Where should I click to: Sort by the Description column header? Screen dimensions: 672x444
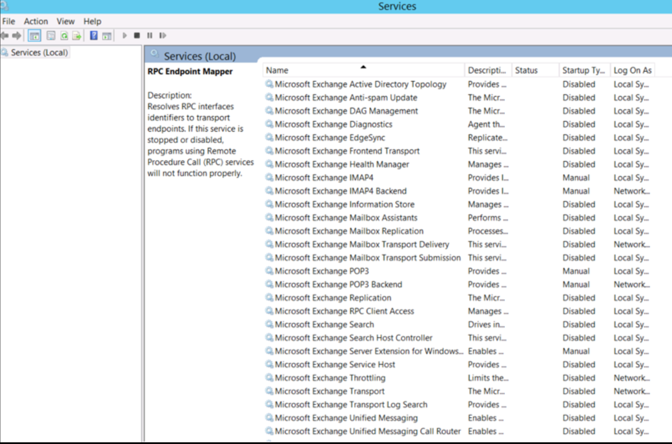tap(488, 70)
